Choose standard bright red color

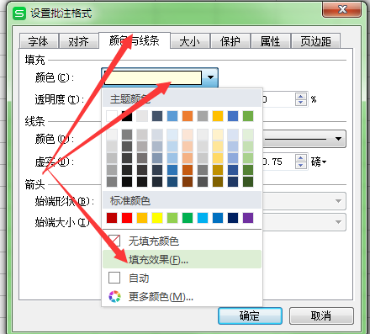click(x=127, y=218)
